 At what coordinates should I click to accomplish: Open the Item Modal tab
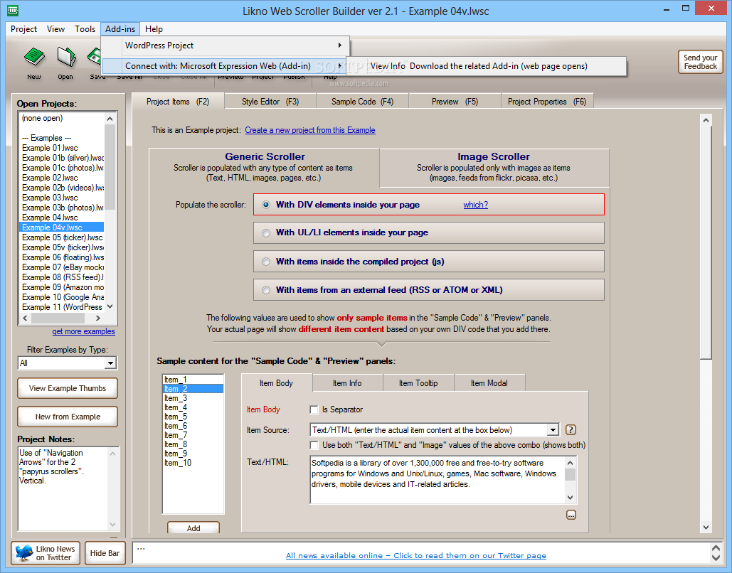489,383
